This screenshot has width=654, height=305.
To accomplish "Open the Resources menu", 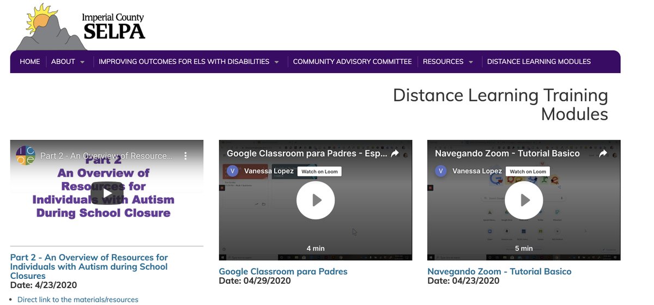I will click(x=443, y=62).
